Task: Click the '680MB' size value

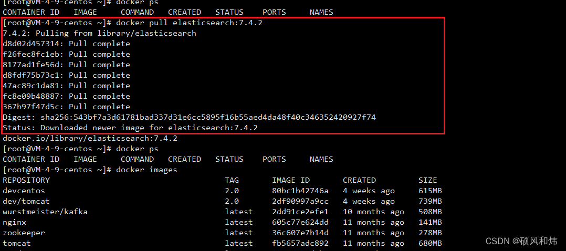Action: pos(431,243)
